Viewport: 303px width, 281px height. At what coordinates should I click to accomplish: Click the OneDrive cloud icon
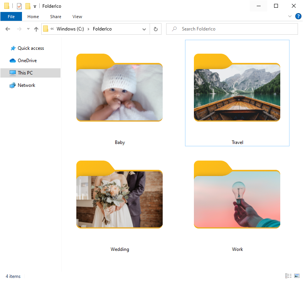click(13, 61)
